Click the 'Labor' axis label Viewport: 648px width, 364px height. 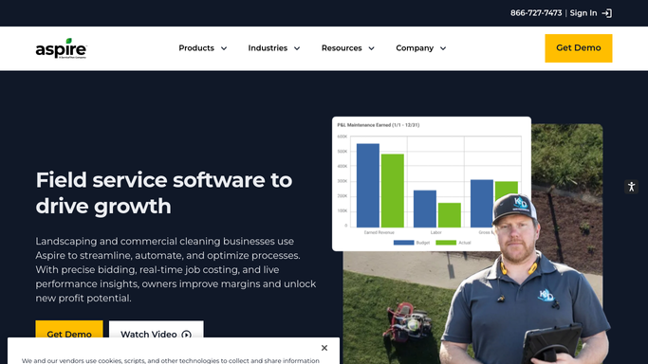point(436,232)
